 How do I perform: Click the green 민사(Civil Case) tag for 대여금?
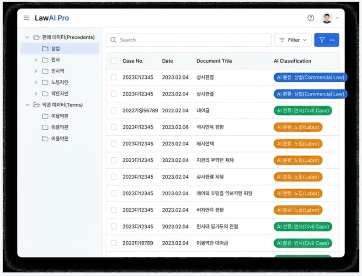[x=303, y=111]
